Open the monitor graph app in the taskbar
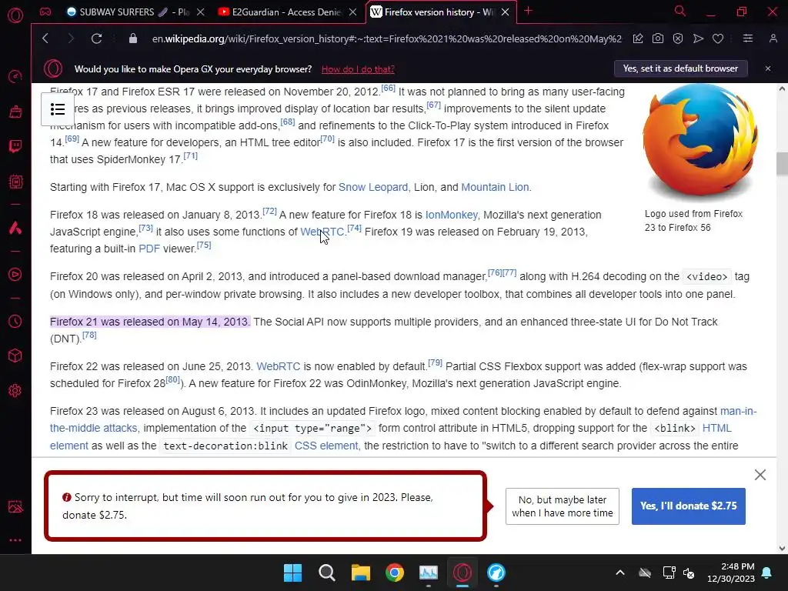 tap(429, 573)
